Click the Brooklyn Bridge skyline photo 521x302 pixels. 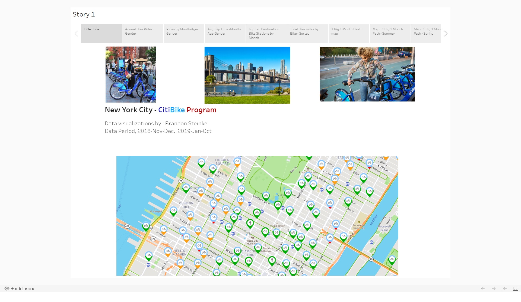(x=247, y=75)
